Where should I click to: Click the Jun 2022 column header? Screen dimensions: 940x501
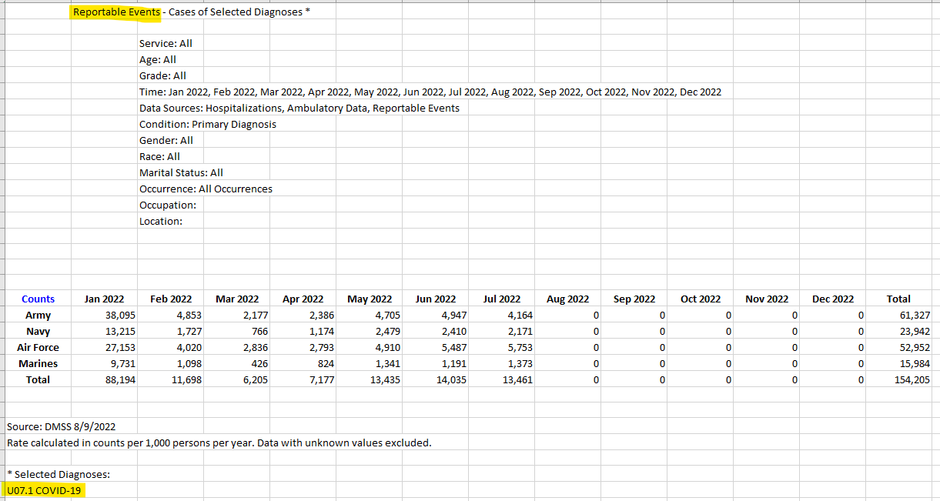click(436, 299)
